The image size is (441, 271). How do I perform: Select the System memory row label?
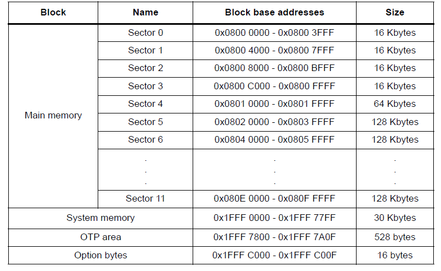[100, 218]
